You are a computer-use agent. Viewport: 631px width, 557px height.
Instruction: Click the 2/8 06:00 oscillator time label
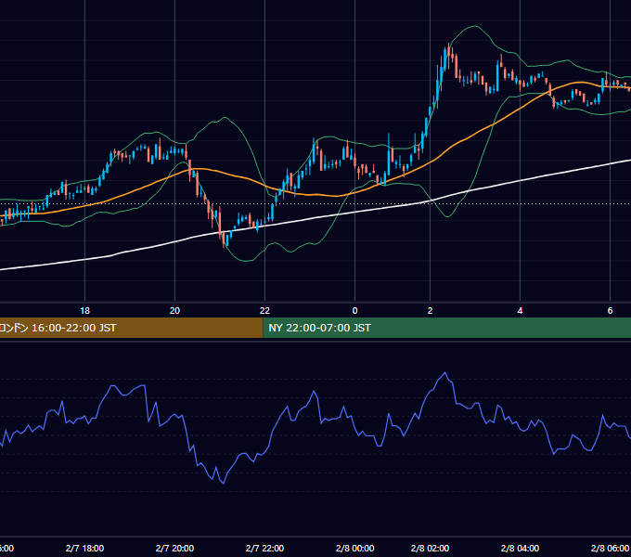610,548
